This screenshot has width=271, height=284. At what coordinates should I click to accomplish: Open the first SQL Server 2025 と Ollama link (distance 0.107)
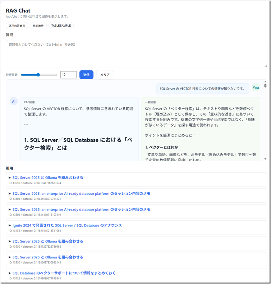point(48,178)
